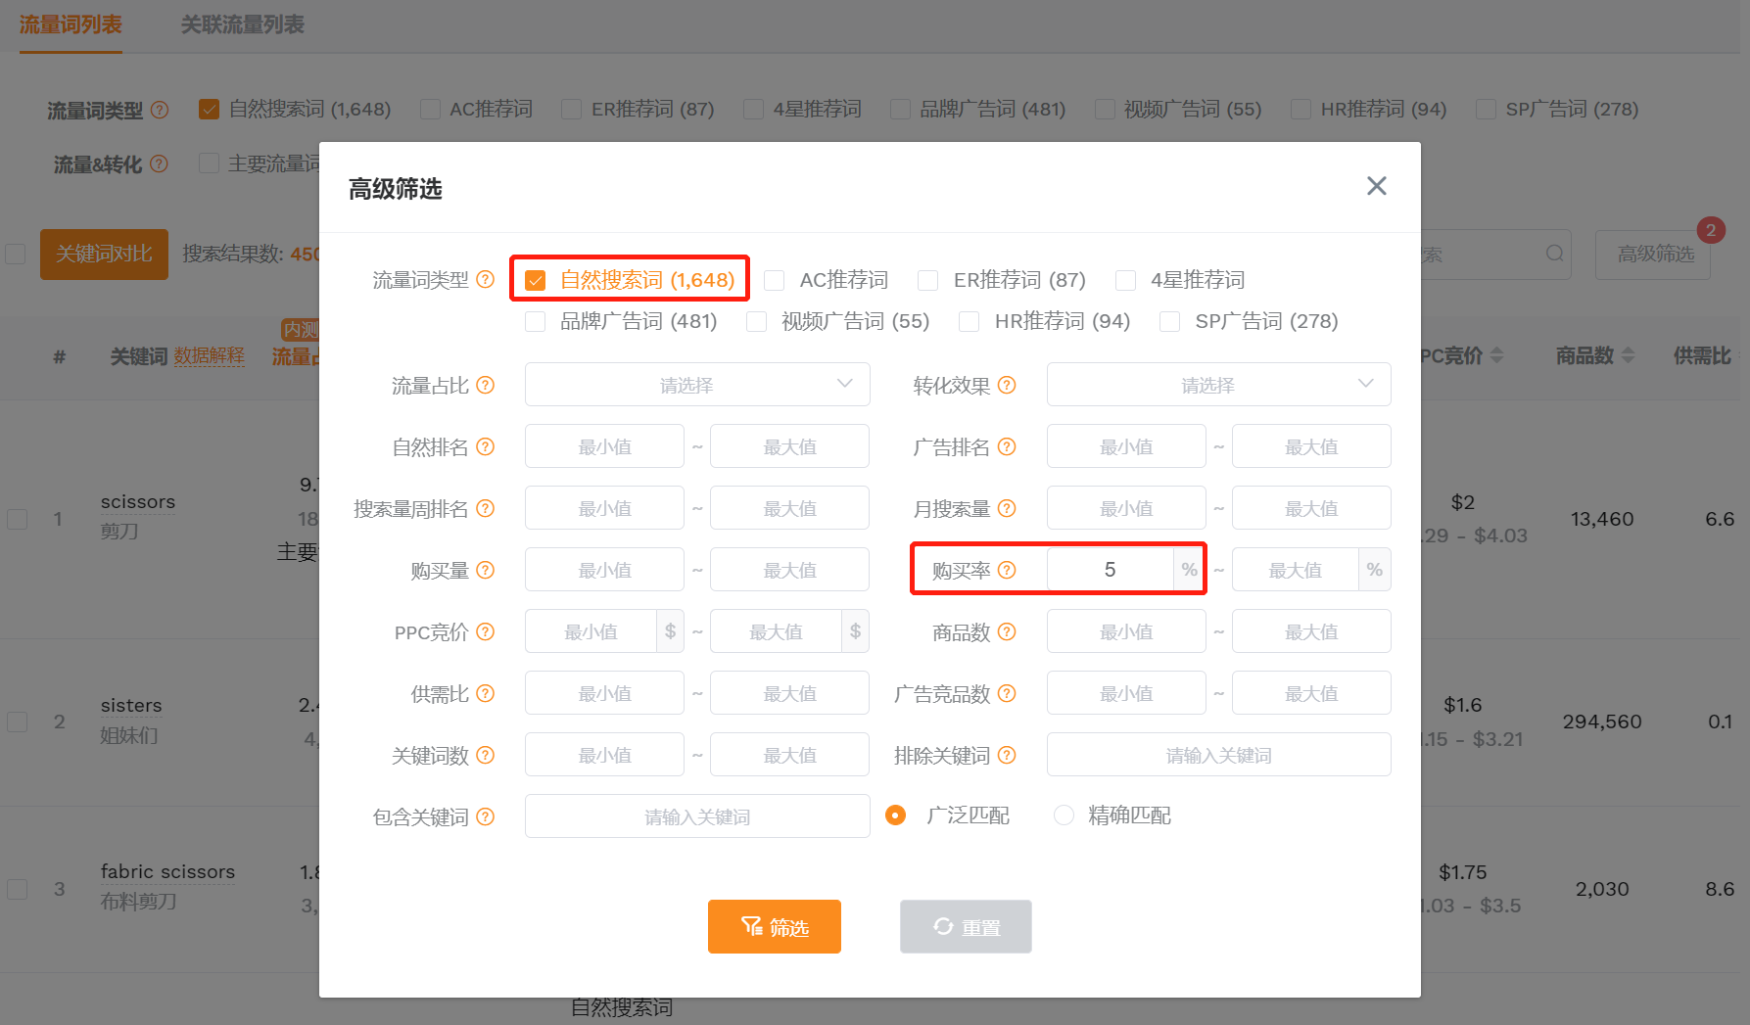Click help icon beside 广告竞品数
This screenshot has height=1025, width=1750.
tap(1007, 694)
